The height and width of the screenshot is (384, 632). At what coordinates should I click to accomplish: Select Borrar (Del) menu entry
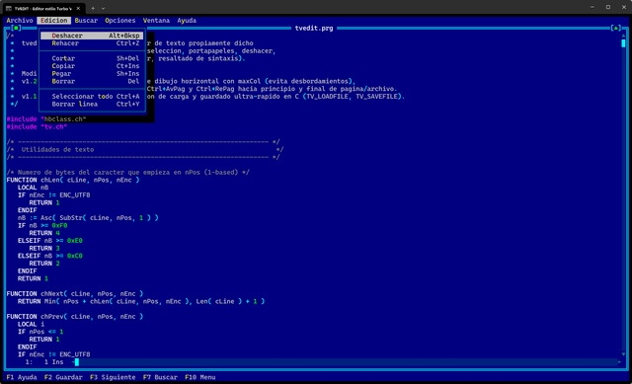coord(92,81)
